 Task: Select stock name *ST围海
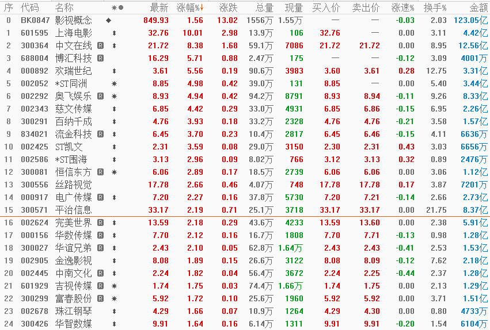pyautogui.click(x=71, y=159)
